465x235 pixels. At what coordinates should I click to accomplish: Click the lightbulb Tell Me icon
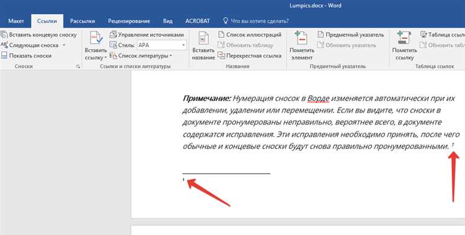[226, 21]
